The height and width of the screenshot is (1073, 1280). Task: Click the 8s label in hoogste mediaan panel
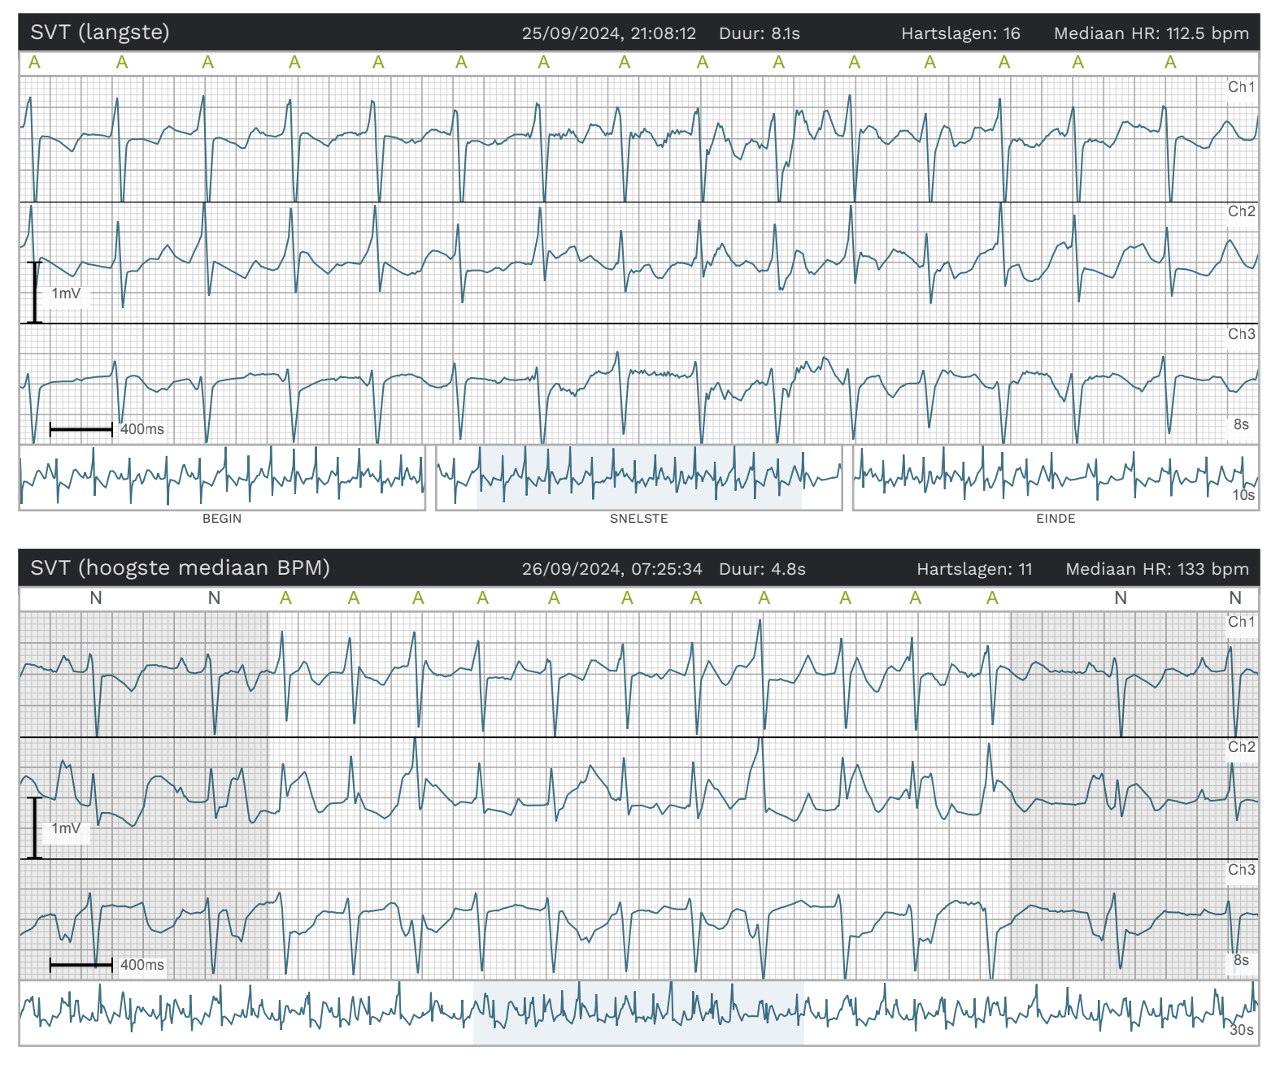pyautogui.click(x=1241, y=960)
